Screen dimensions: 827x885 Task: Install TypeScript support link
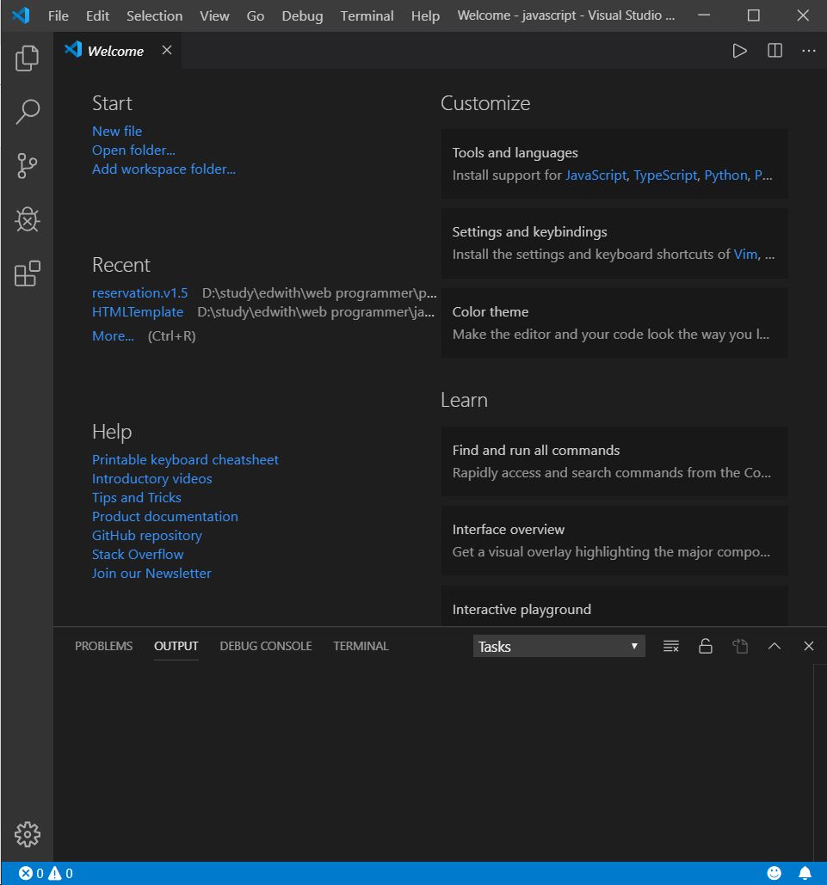[x=665, y=175]
